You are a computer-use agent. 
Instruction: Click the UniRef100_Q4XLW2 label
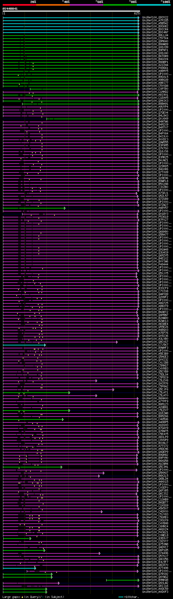coord(155,583)
